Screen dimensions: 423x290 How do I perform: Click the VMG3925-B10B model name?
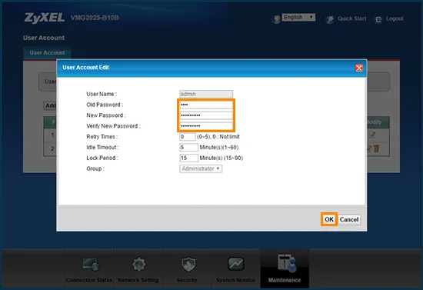(x=95, y=18)
